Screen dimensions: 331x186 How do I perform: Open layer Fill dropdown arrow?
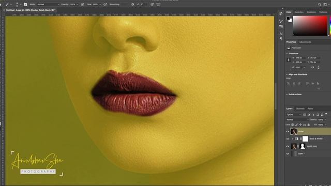tap(325, 125)
